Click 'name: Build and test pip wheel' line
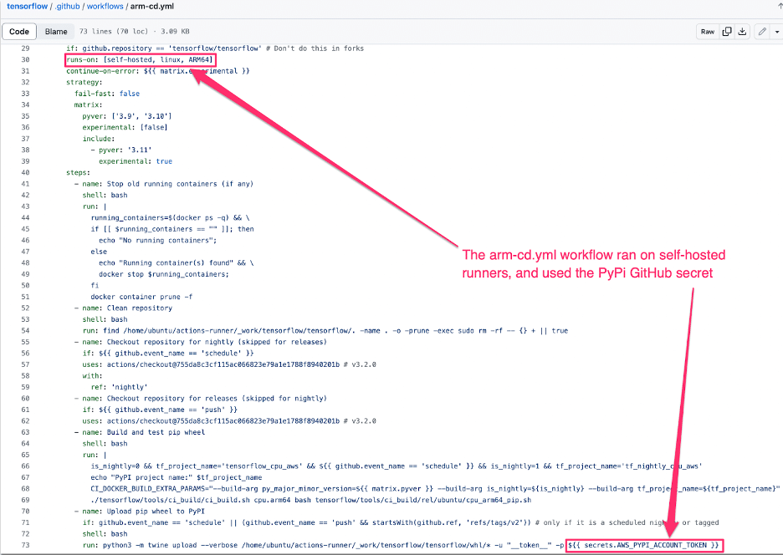This screenshot has height=555, width=783. 140,433
